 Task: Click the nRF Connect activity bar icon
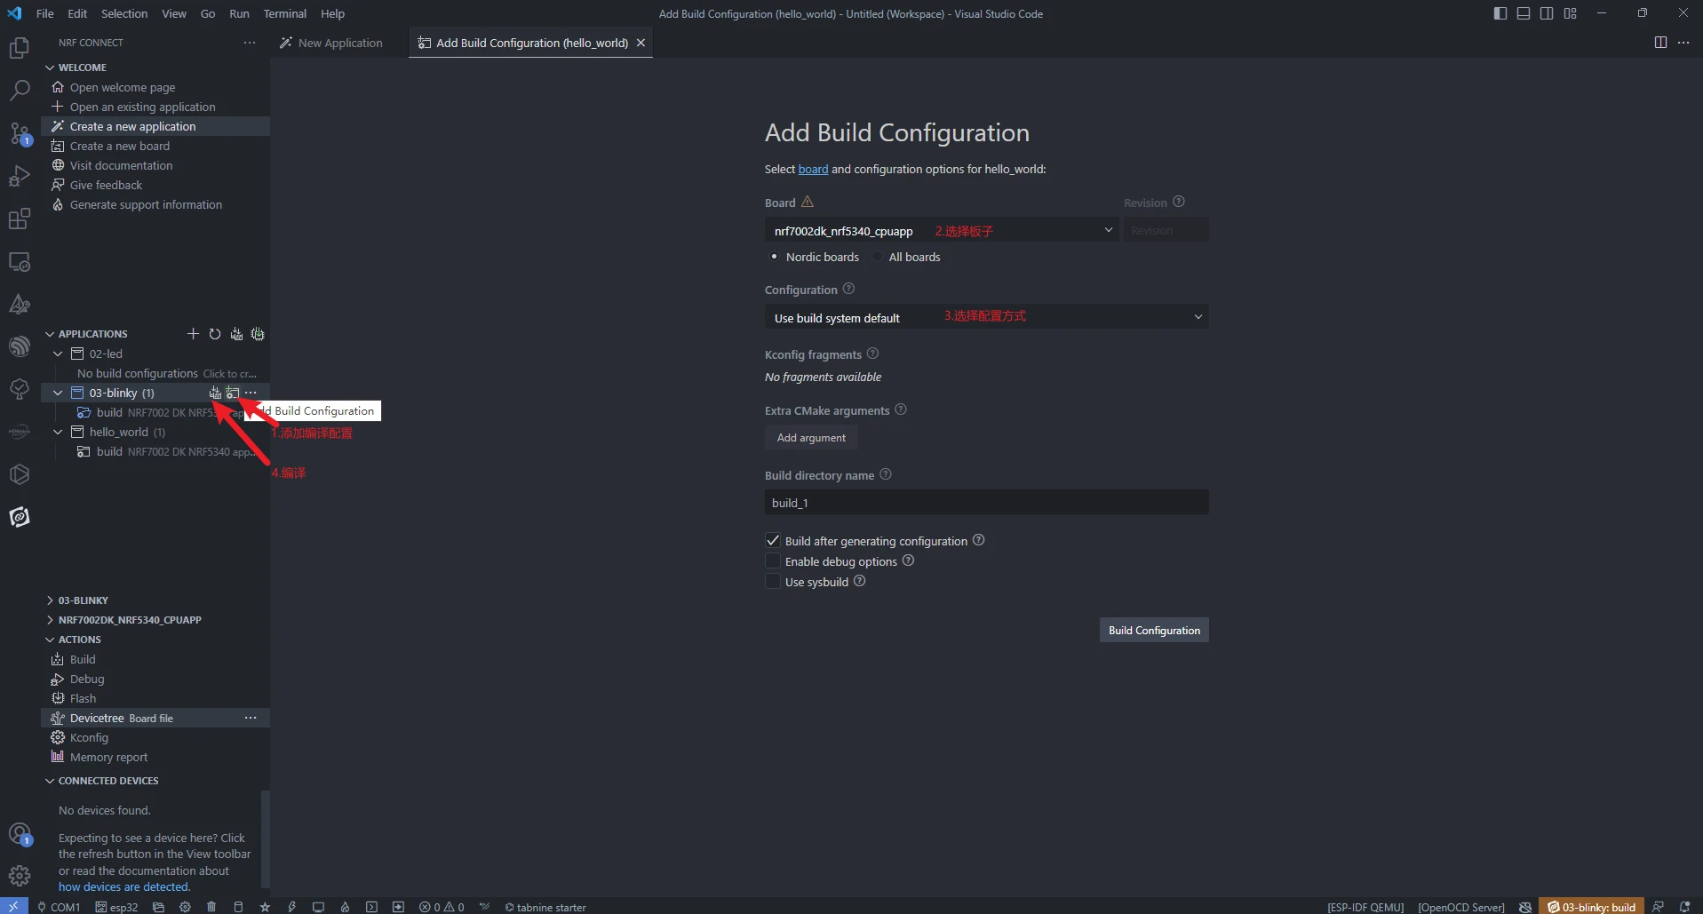(x=20, y=517)
